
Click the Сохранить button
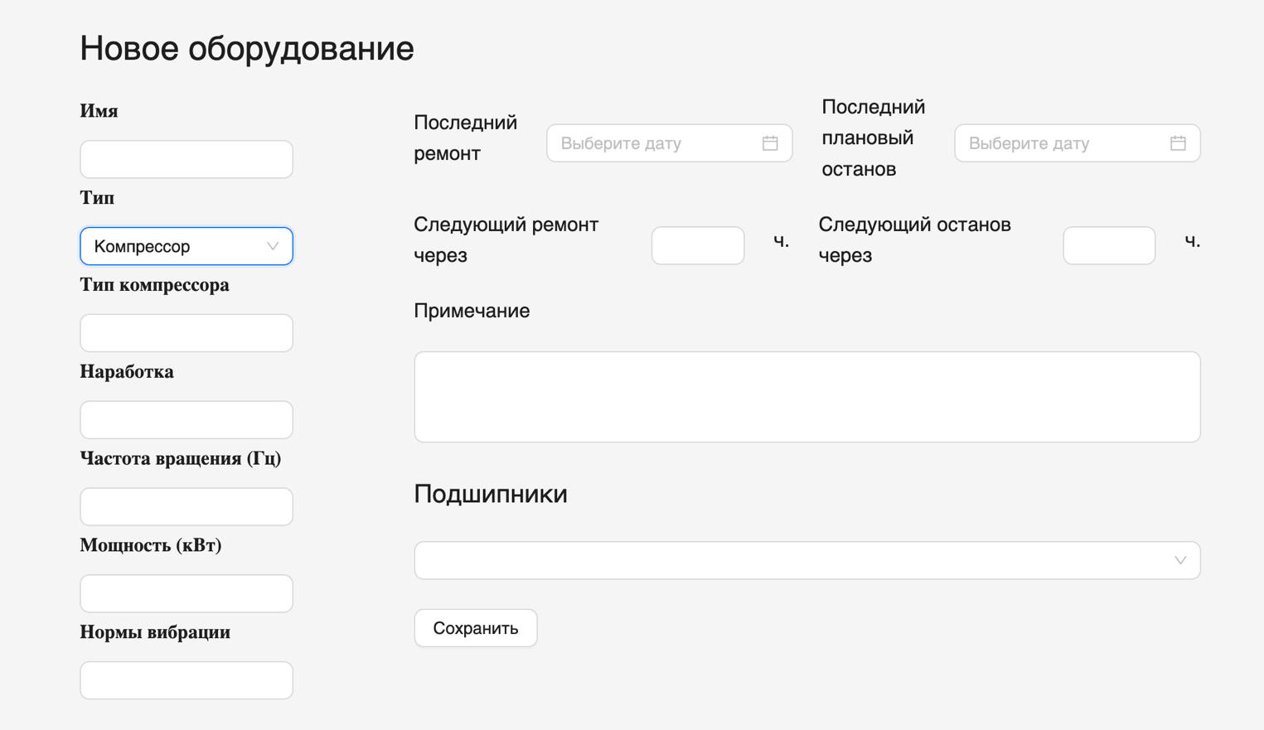pyautogui.click(x=475, y=627)
